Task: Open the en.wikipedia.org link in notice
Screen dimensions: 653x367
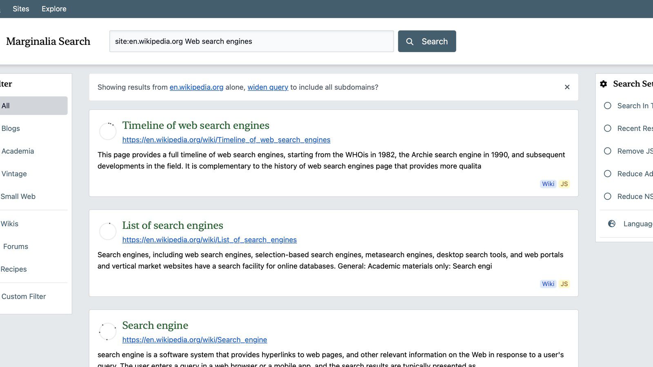Action: (196, 87)
